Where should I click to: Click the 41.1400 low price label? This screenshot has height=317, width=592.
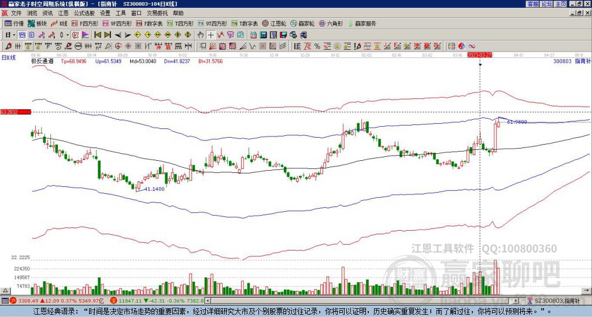point(154,189)
